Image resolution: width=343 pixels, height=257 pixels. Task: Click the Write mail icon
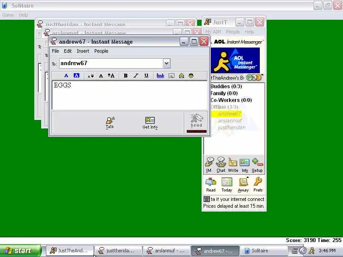233,165
